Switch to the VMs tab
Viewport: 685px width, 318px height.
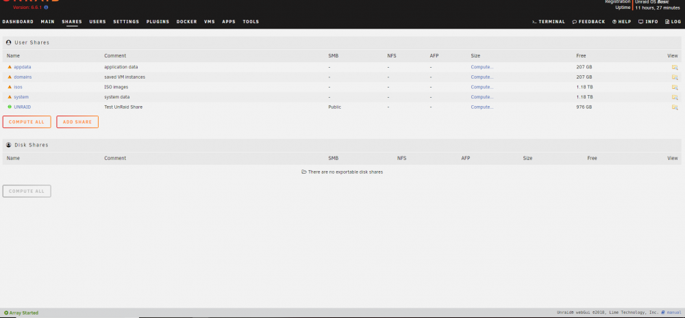[x=210, y=22]
